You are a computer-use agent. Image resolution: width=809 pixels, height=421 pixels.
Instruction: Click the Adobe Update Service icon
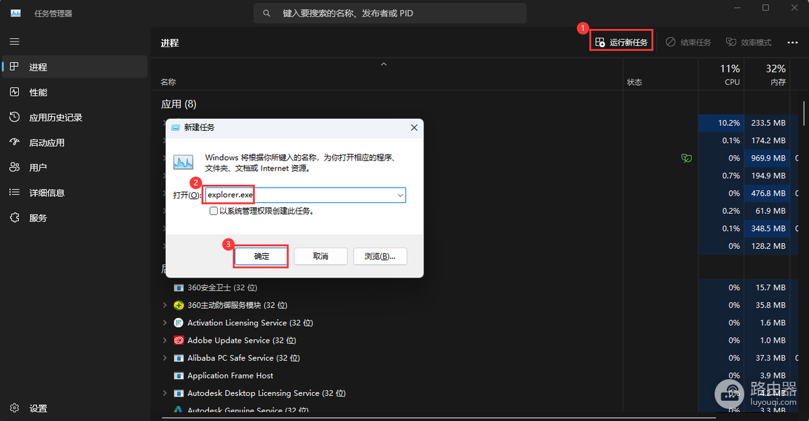pyautogui.click(x=179, y=340)
